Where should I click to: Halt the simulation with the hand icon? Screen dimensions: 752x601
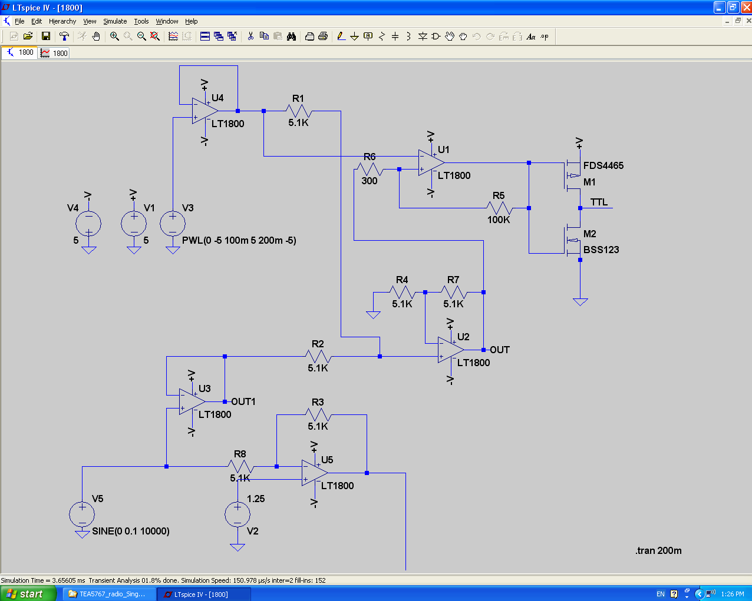tap(95, 36)
